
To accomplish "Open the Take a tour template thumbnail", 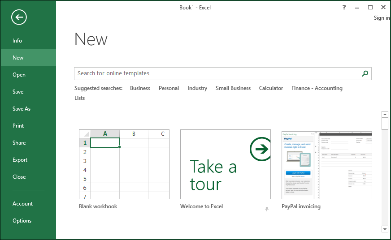I will [x=226, y=164].
